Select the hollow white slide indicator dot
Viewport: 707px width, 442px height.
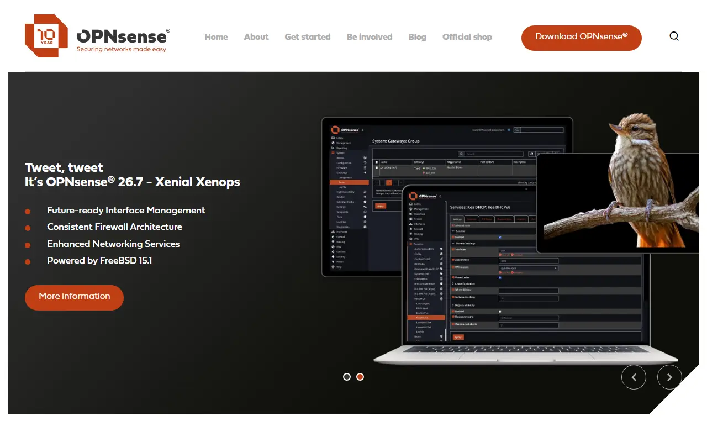click(347, 377)
